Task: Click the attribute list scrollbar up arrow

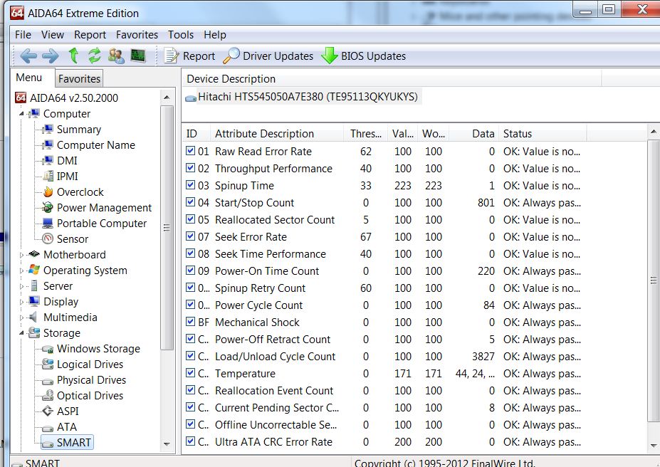Action: point(654,132)
